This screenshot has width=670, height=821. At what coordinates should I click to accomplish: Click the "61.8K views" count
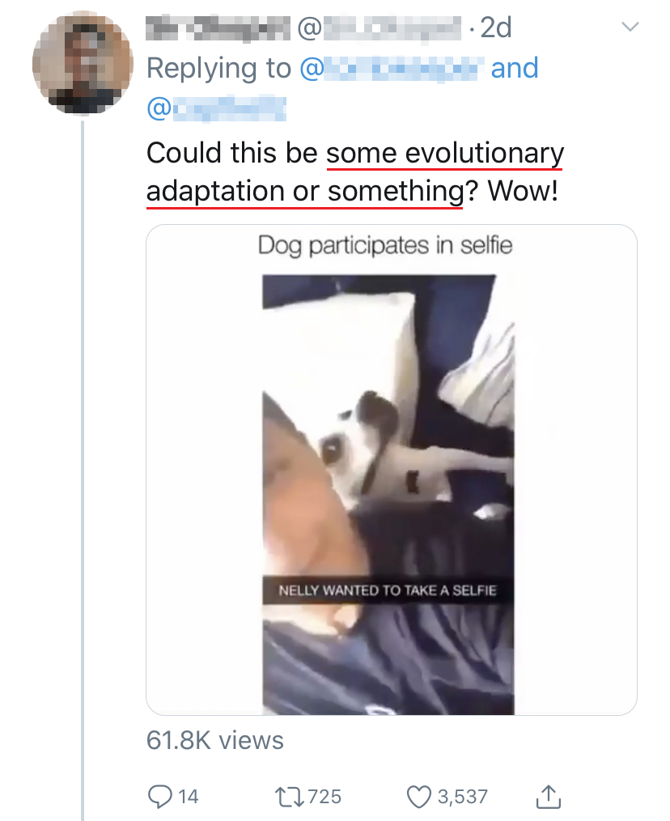(x=214, y=740)
